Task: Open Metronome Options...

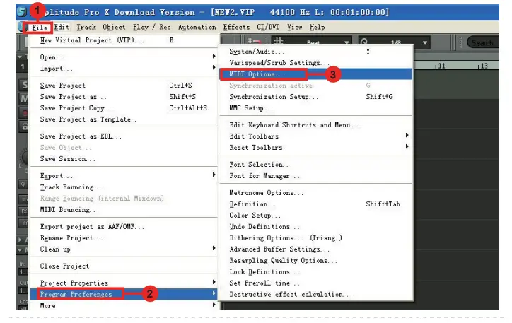Action: (x=316, y=193)
